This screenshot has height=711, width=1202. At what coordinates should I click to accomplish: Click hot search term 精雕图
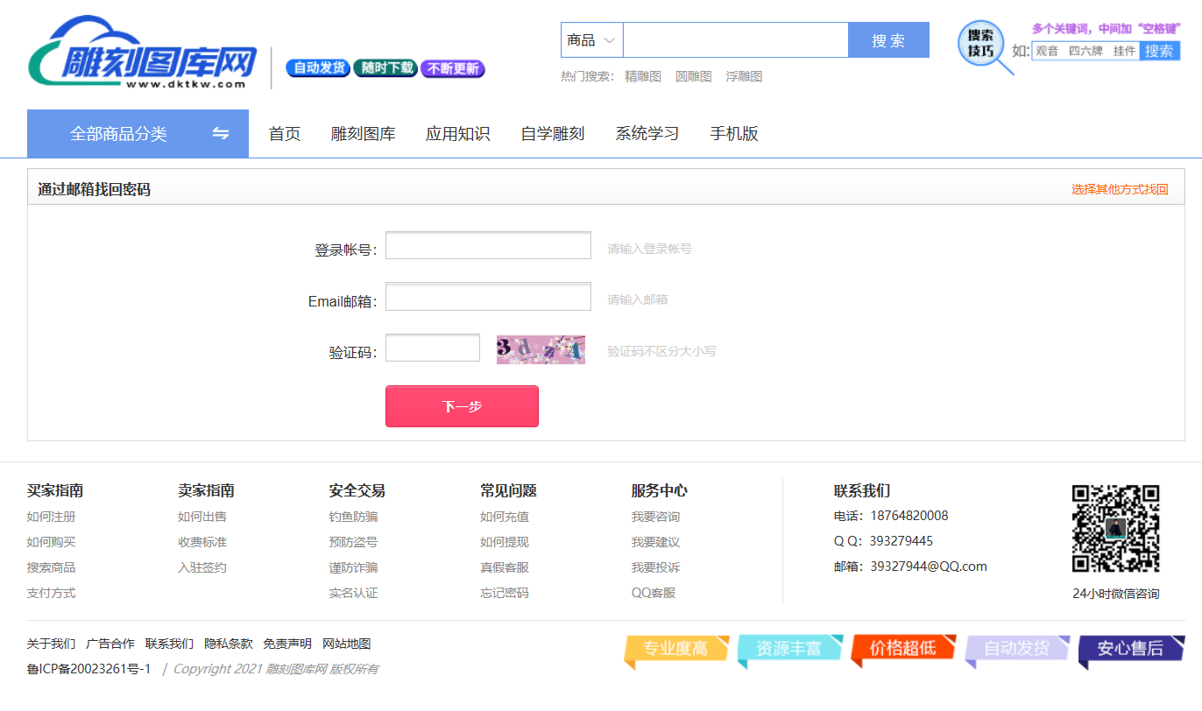tap(643, 76)
